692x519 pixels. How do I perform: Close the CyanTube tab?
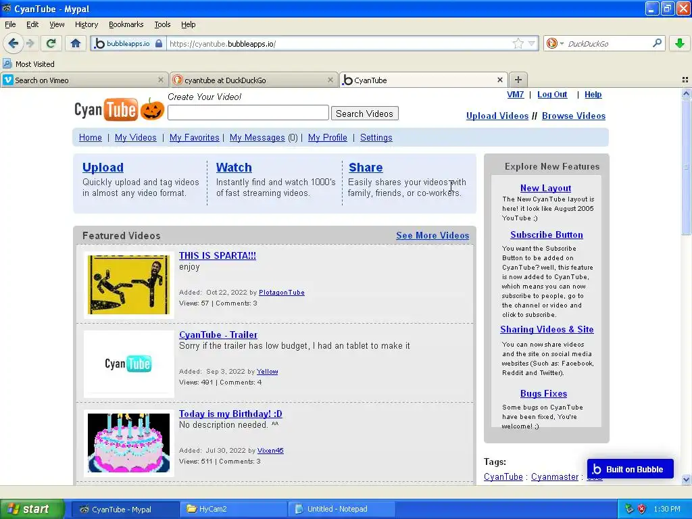click(499, 80)
